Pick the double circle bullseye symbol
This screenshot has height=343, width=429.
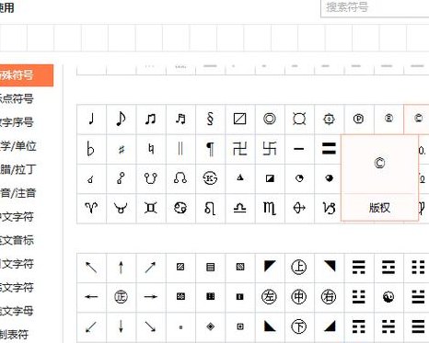click(270, 120)
